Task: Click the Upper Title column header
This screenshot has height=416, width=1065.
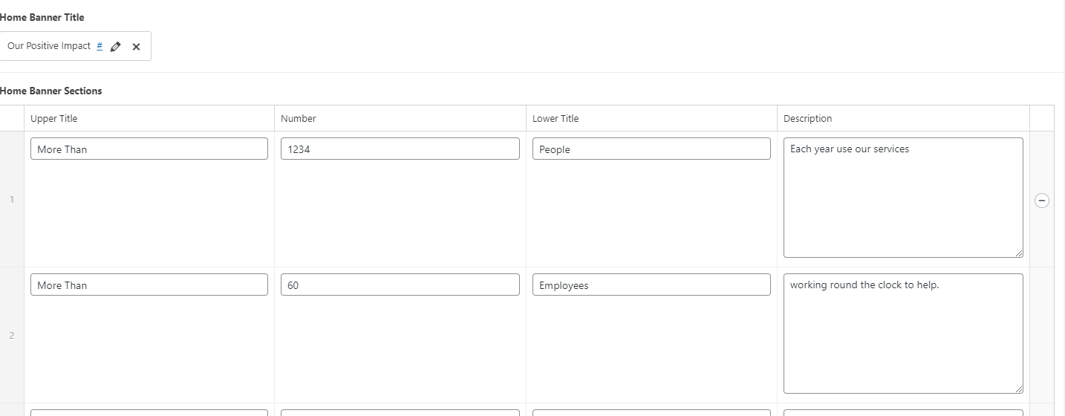Action: [54, 119]
